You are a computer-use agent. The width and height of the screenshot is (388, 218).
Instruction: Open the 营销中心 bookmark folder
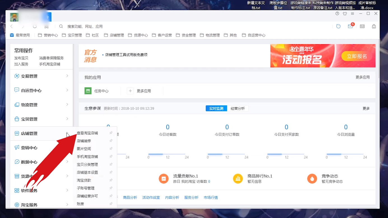(48, 35)
